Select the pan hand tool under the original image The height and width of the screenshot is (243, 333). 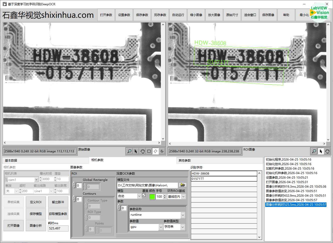click(x=142, y=151)
